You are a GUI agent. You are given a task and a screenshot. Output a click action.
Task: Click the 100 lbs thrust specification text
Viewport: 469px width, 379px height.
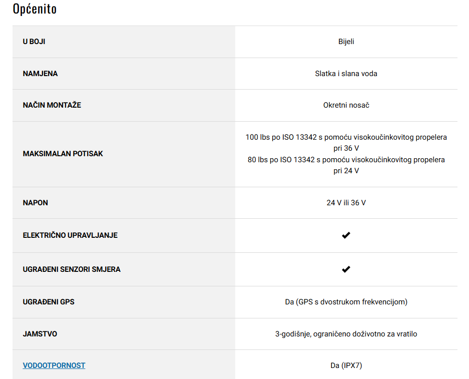(346, 143)
